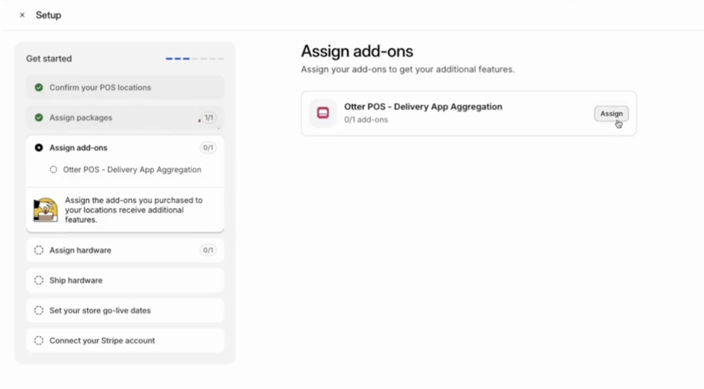
Task: Click the Otter POS - Delivery App Aggregation card title
Action: point(423,107)
